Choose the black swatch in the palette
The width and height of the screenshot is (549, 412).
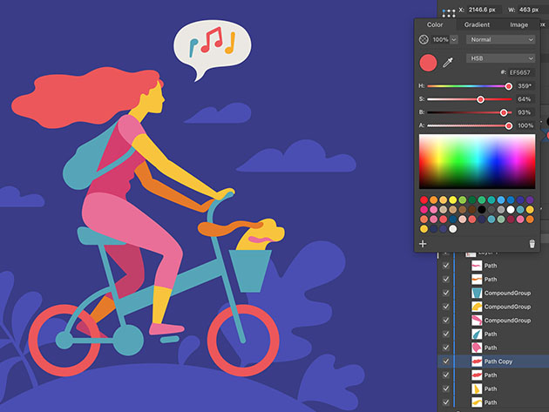482,210
